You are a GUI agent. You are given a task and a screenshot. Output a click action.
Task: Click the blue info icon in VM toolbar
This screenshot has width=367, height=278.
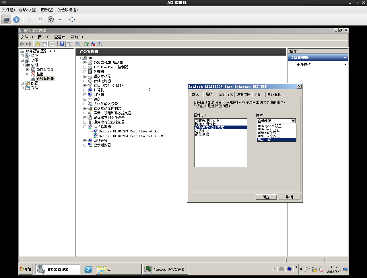(16, 19)
